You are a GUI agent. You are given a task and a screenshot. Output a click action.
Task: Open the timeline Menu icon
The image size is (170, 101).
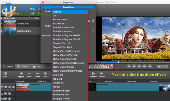tap(5, 75)
